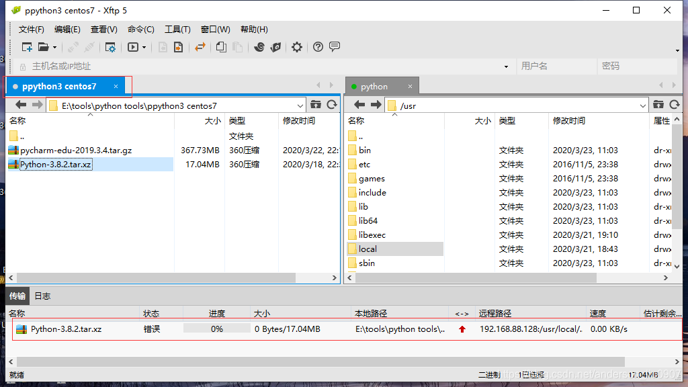This screenshot has width=688, height=387.
Task: Click the host name or IP address field
Action: (263, 67)
